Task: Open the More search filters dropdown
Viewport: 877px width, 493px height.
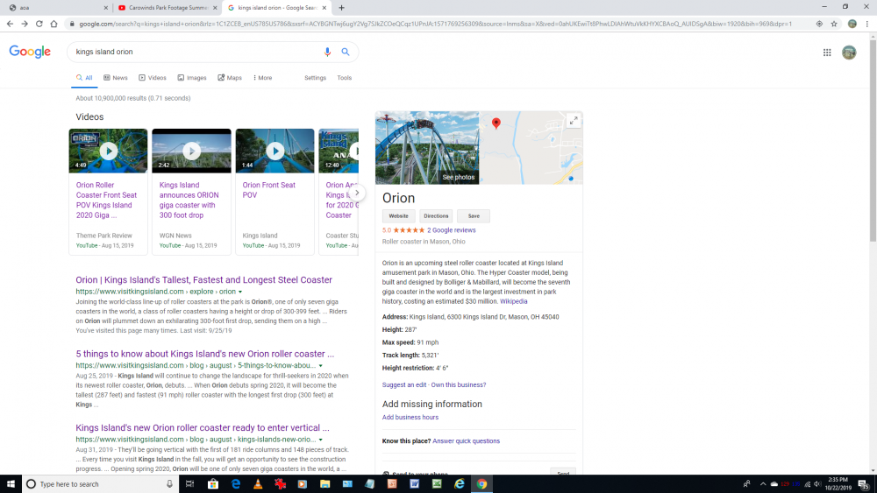Action: pos(262,78)
